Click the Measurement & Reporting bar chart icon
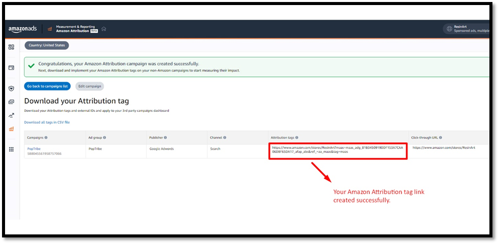499x244 pixels. 49,29
